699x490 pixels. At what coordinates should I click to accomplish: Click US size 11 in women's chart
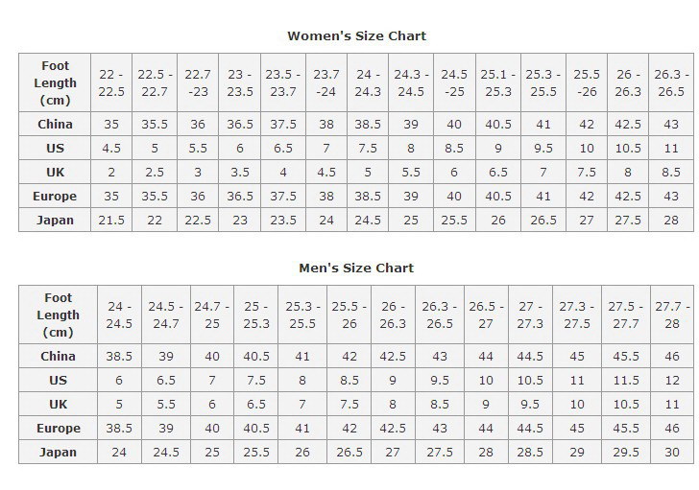[671, 149]
